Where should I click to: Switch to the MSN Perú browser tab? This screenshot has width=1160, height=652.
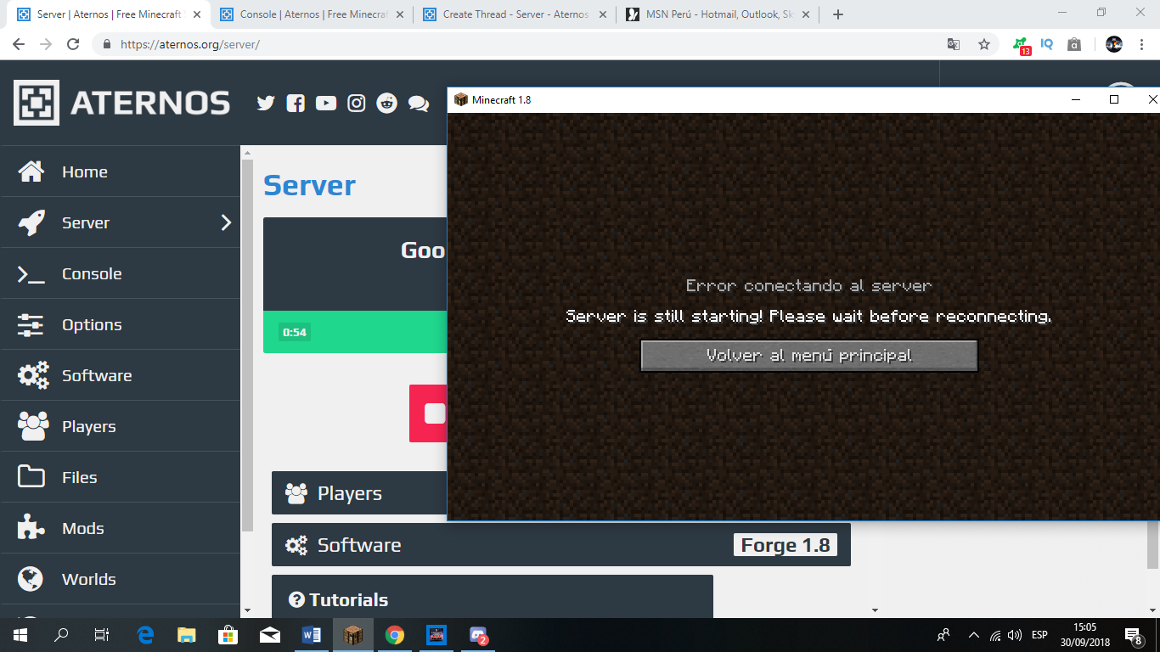point(719,14)
